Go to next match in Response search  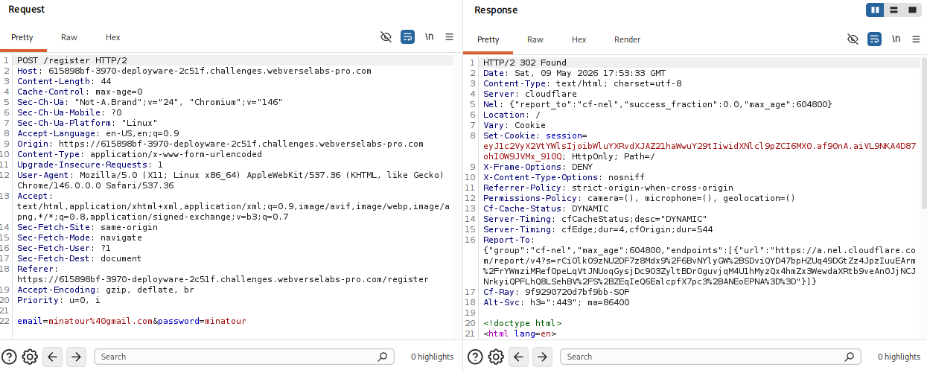pos(542,357)
